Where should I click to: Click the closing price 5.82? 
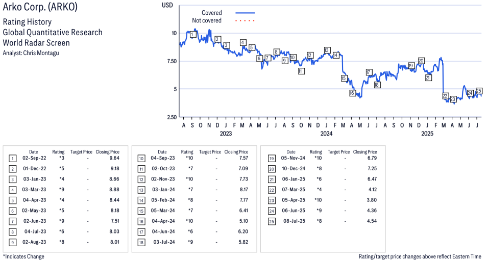point(243,242)
